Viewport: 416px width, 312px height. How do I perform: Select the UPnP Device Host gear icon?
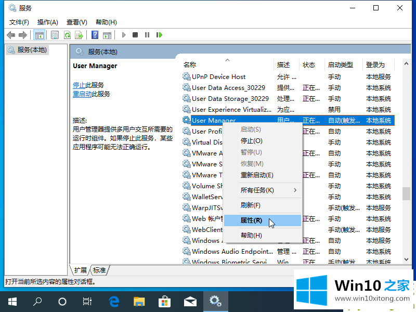187,76
